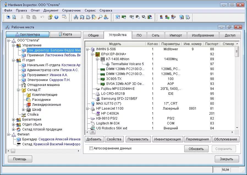Image resolution: width=247 pixels, height=175 pixels.
Task: Open the Отчет menu
Action: pos(35,10)
